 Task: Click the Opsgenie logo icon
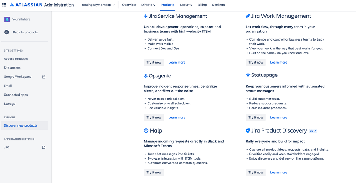coord(146,76)
